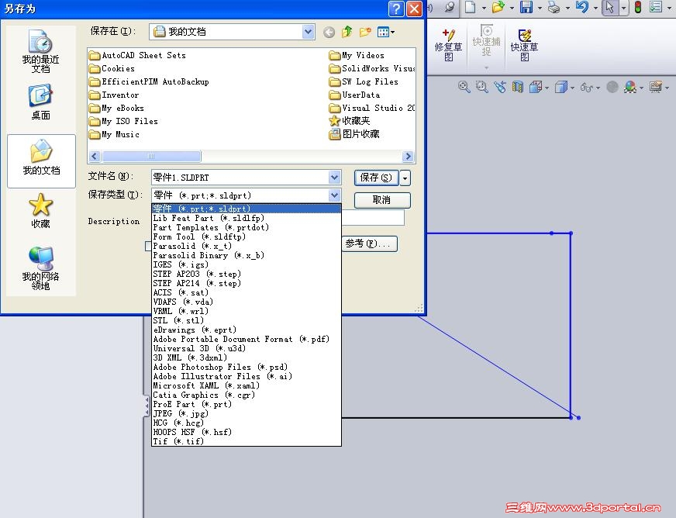The image size is (676, 518).
Task: Select Tif (*.tif) file type
Action: 247,441
